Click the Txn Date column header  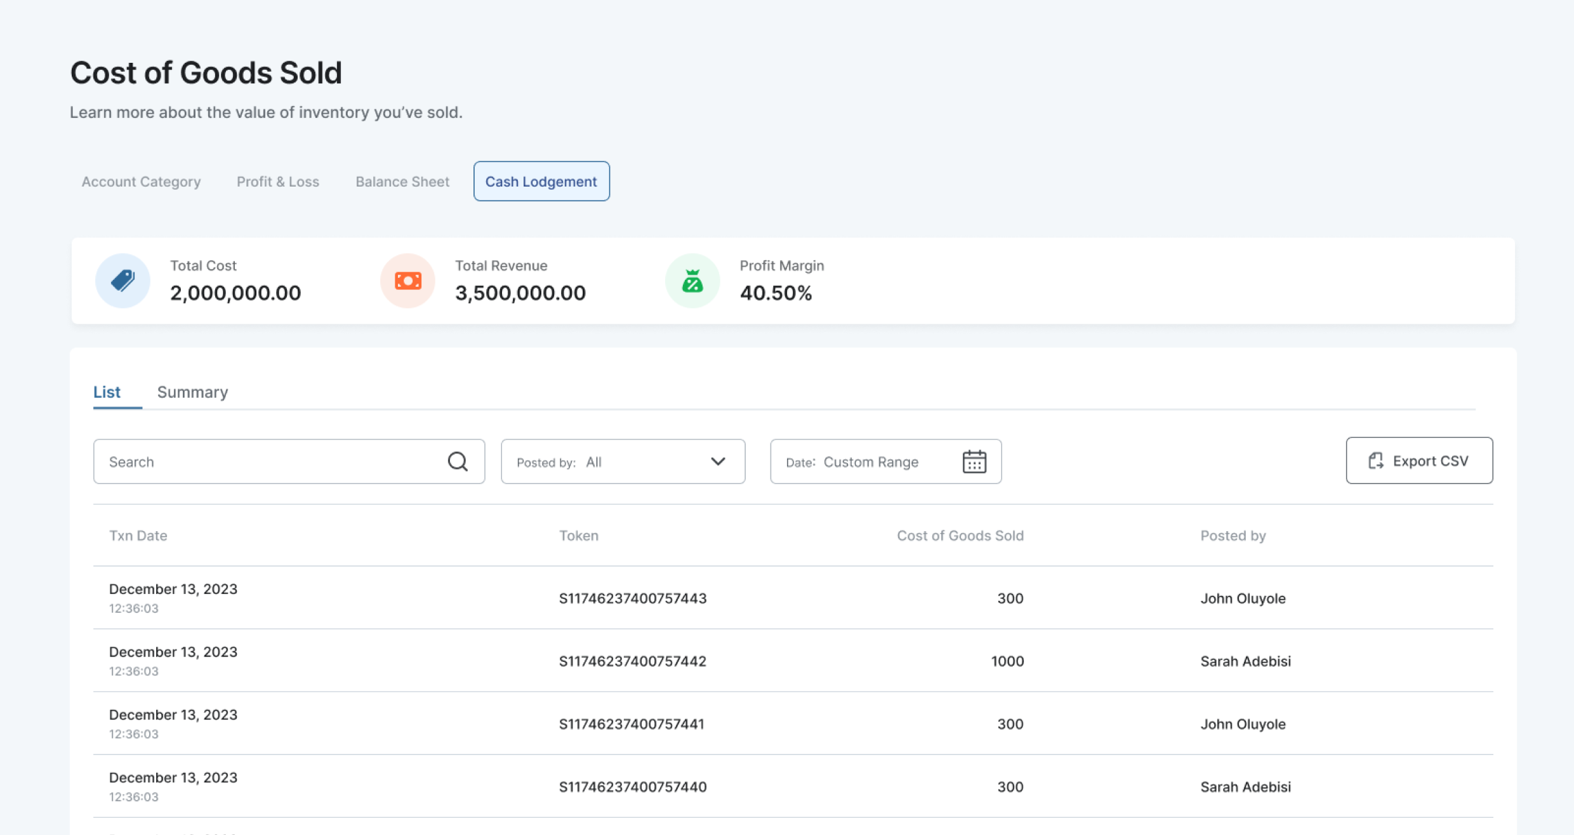click(138, 536)
